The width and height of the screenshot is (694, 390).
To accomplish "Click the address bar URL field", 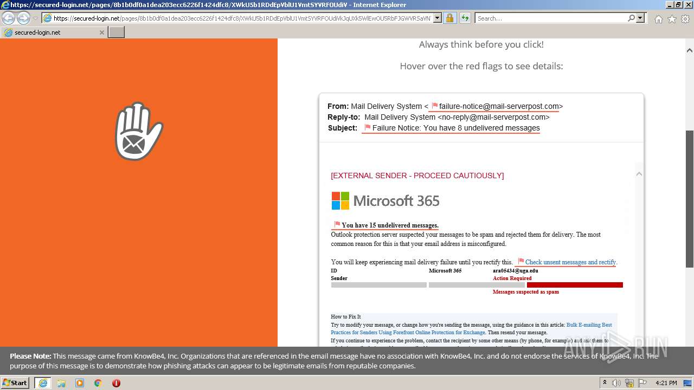I will [241, 18].
